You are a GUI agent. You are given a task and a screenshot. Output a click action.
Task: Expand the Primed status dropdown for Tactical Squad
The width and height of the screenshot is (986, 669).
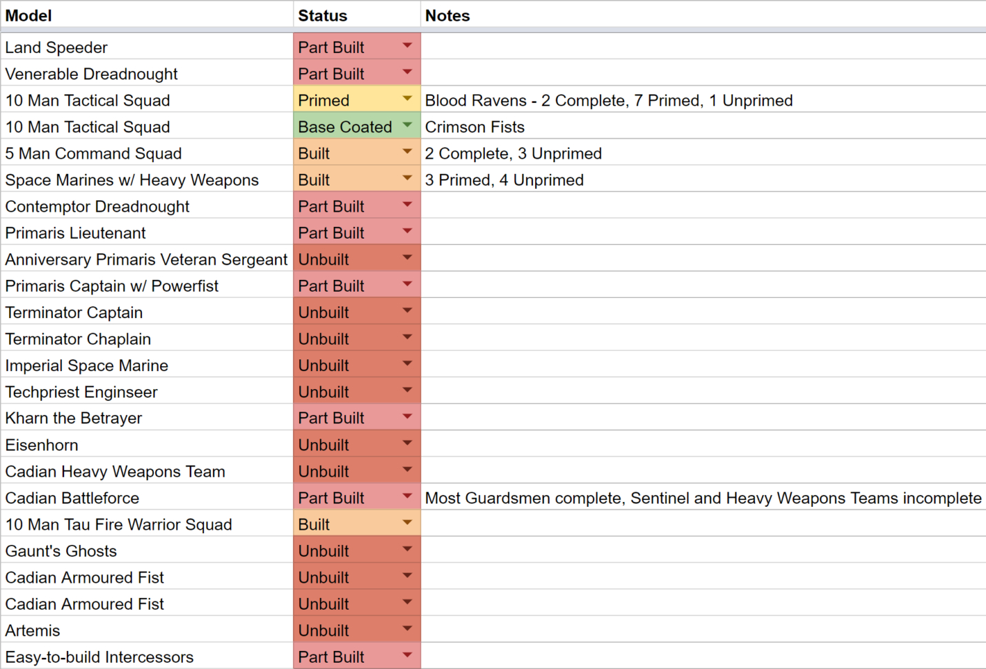tap(408, 99)
